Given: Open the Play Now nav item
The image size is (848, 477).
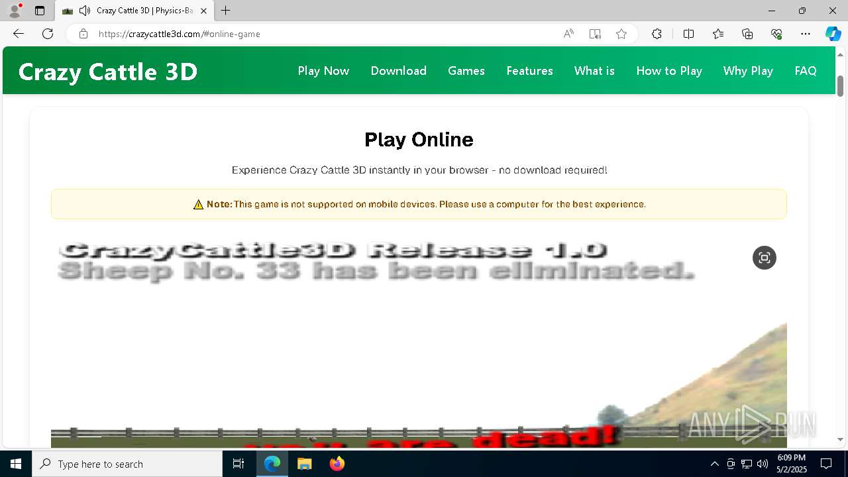Looking at the screenshot, I should click(323, 71).
